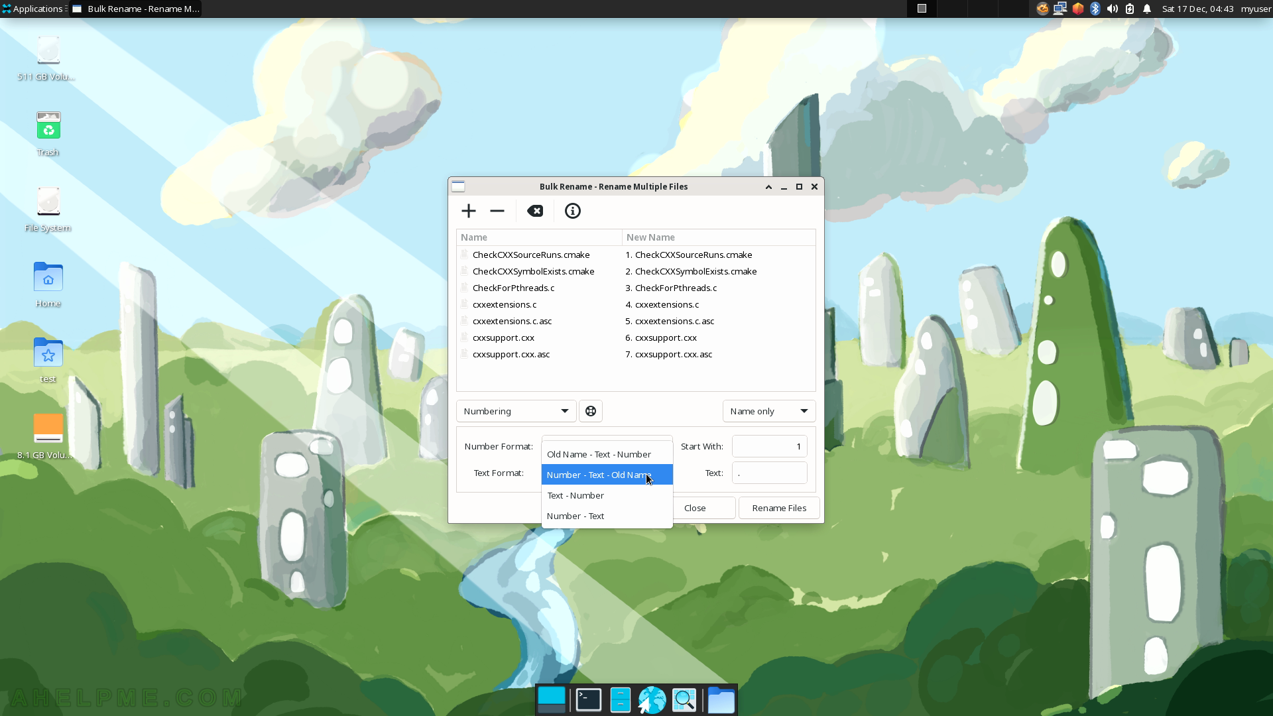
Task: Roll up Bulk Rename window with arrow
Action: 769,187
